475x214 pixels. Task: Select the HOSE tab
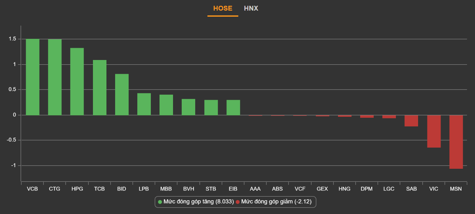coord(223,8)
